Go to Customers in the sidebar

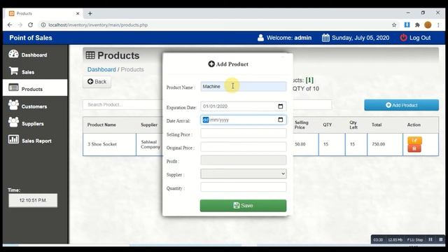click(35, 106)
